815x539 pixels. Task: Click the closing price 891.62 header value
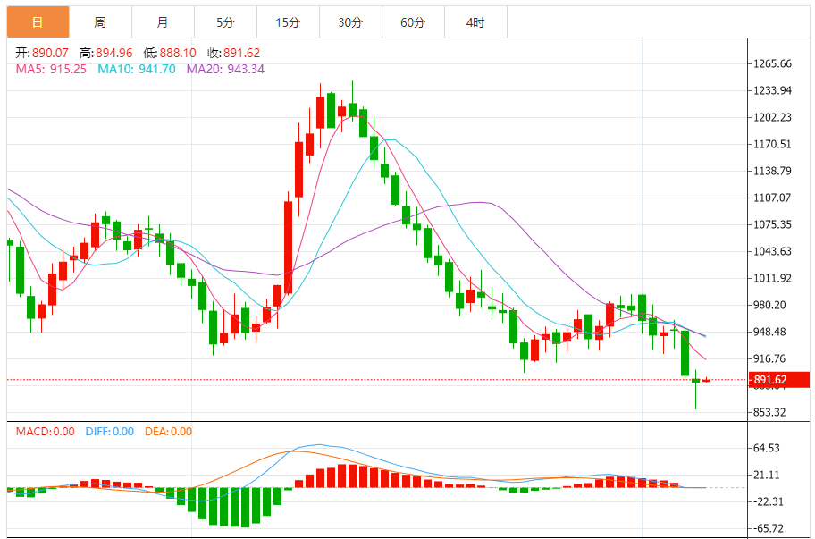click(241, 53)
